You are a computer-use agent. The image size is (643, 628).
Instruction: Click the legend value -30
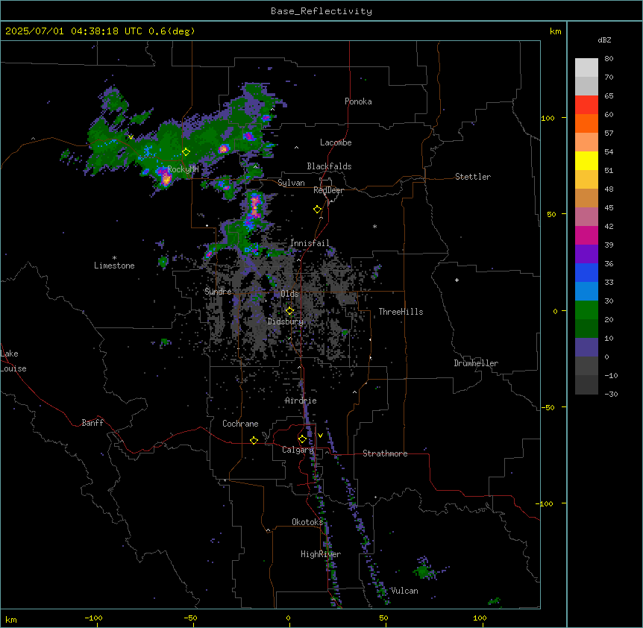pos(611,394)
